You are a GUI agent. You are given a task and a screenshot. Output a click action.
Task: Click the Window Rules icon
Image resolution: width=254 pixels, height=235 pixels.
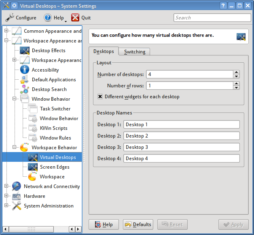click(x=33, y=138)
